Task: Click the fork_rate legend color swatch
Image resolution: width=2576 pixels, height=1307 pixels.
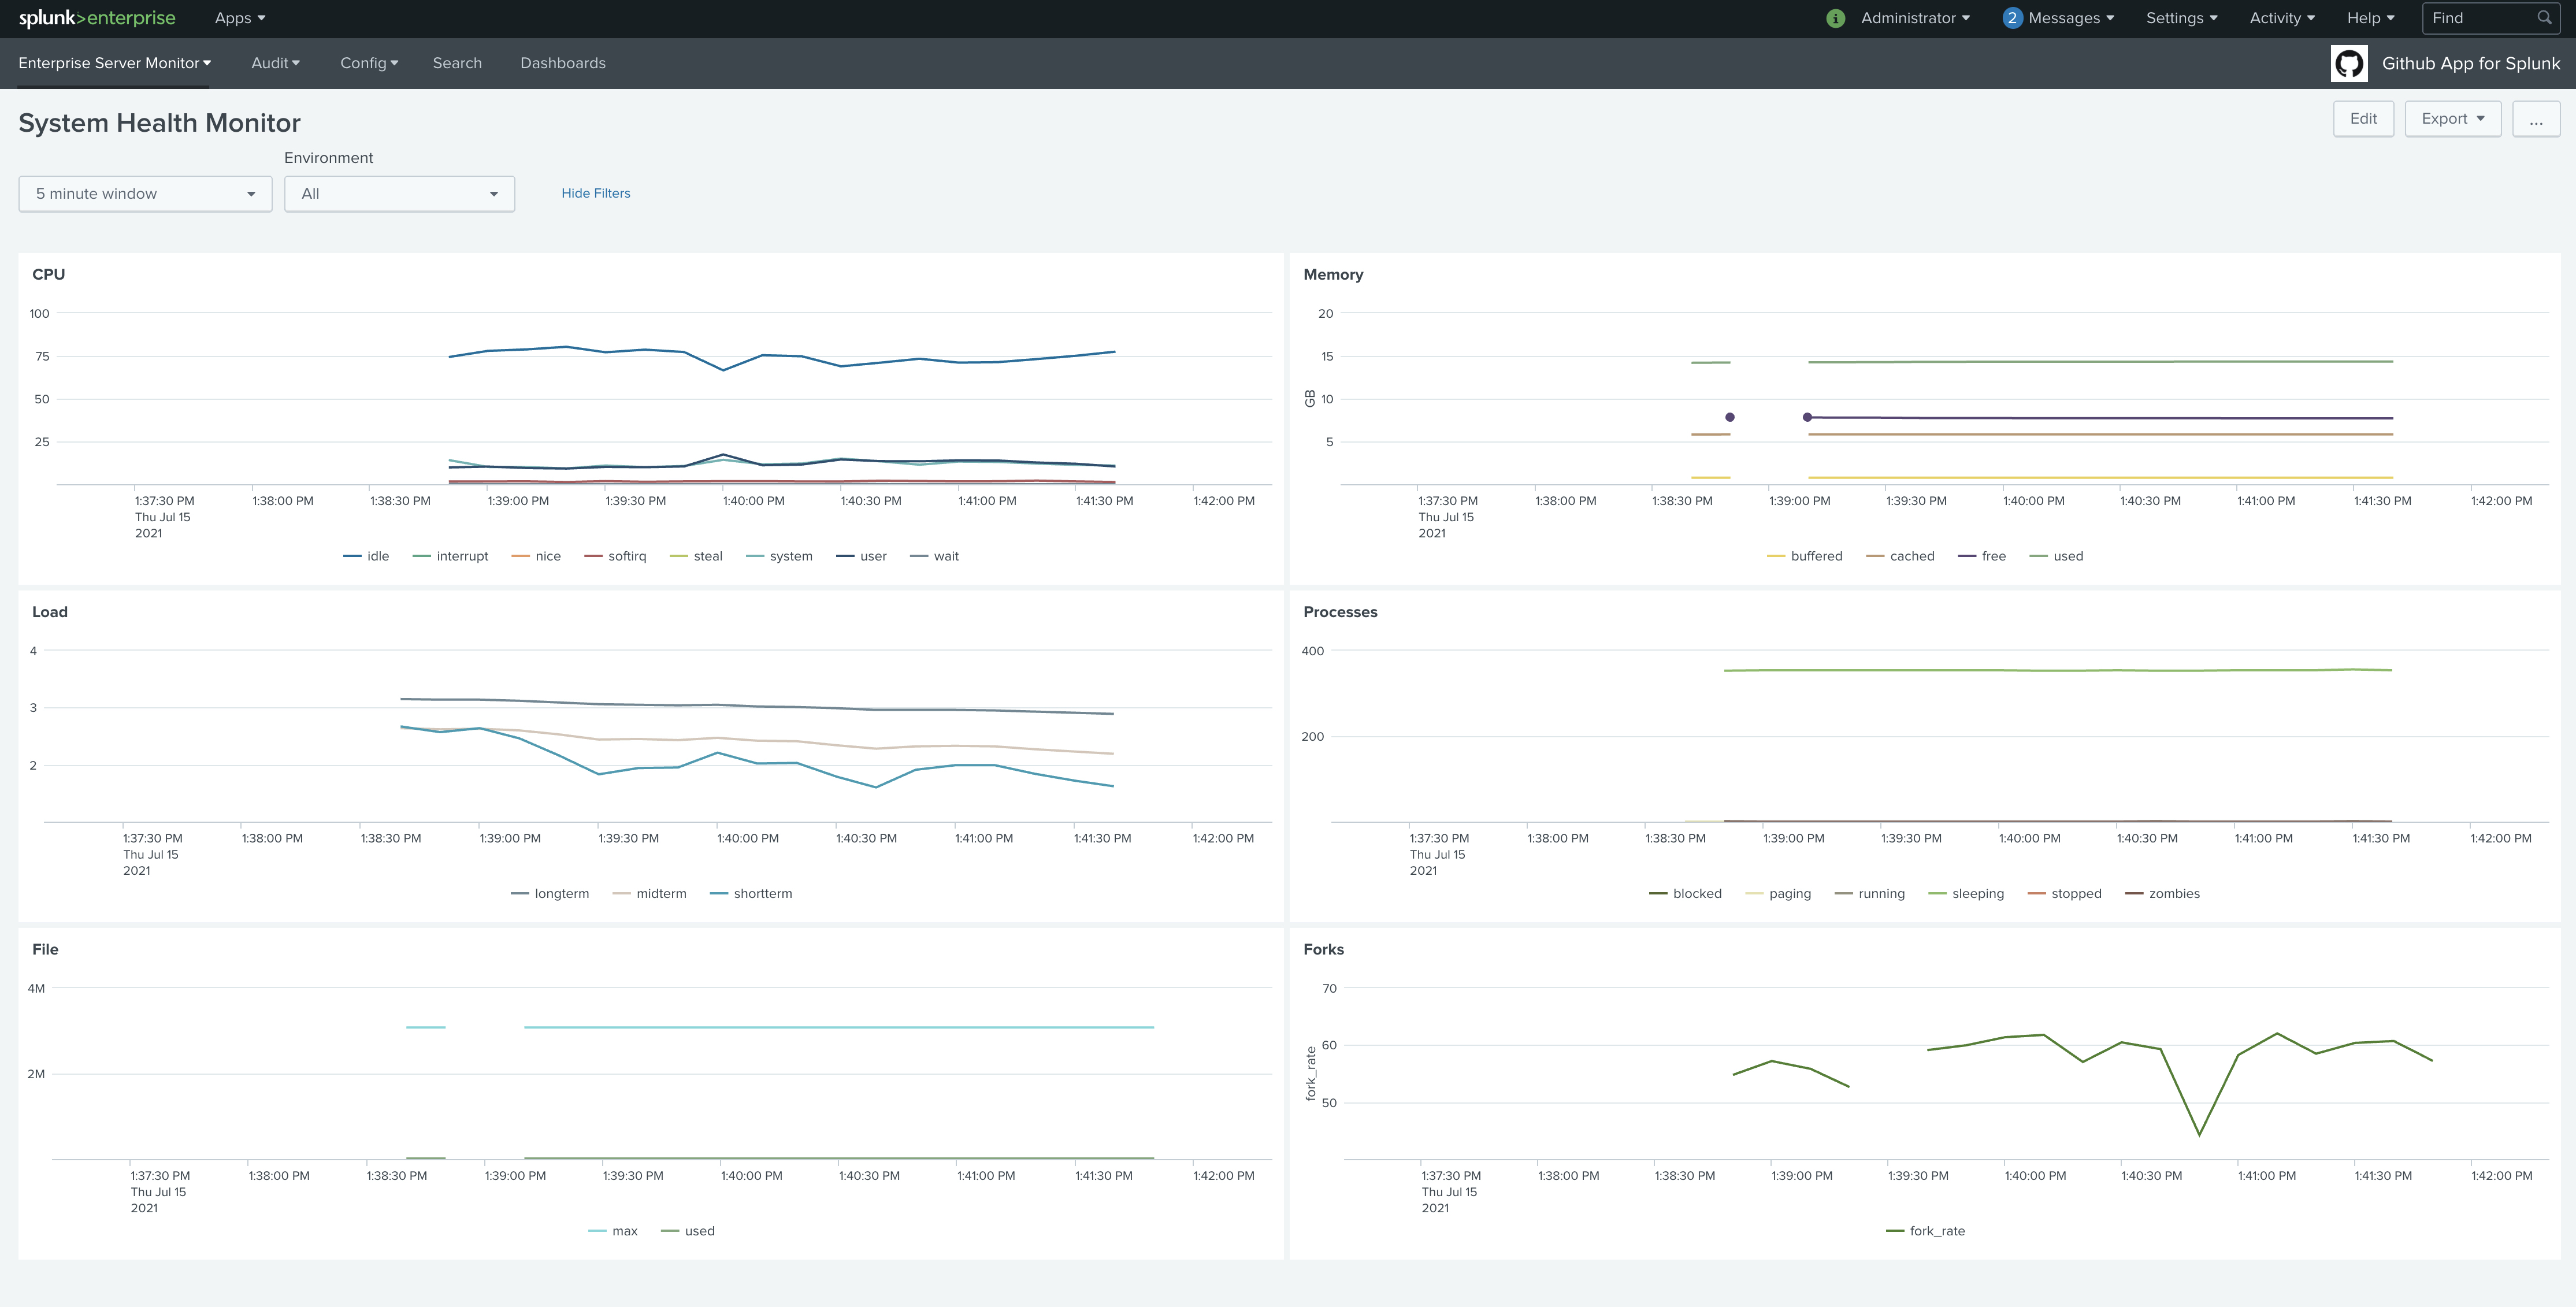Action: pyautogui.click(x=1894, y=1231)
